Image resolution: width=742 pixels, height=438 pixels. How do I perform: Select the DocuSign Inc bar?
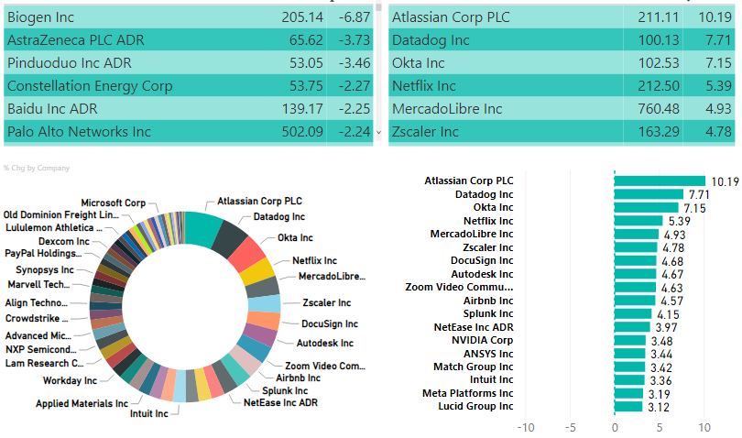click(635, 260)
